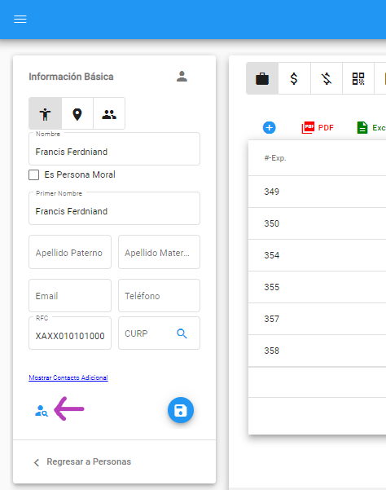386x490 pixels.
Task: Open the crossed-out dollar sign tab
Action: pyautogui.click(x=327, y=78)
